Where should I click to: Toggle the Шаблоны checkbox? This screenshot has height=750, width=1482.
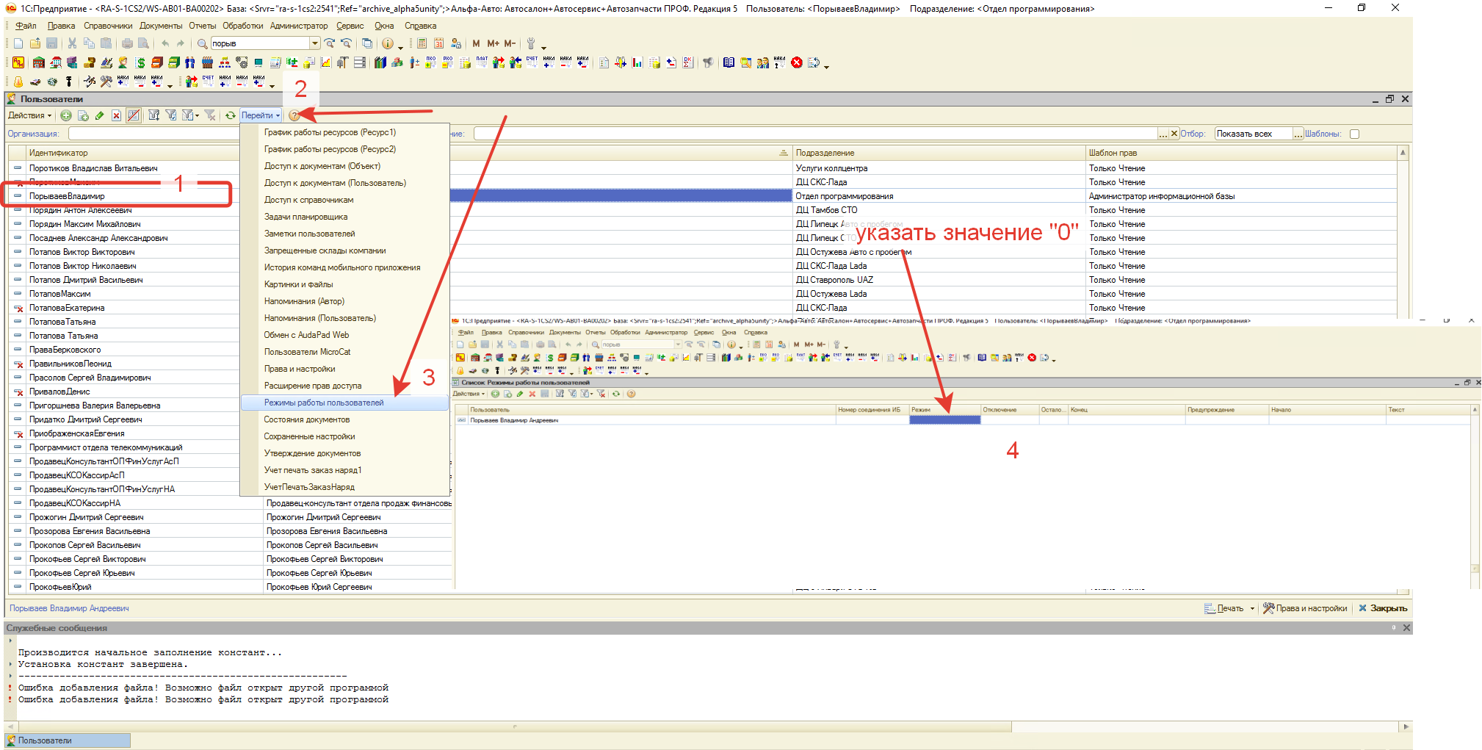tap(1355, 134)
